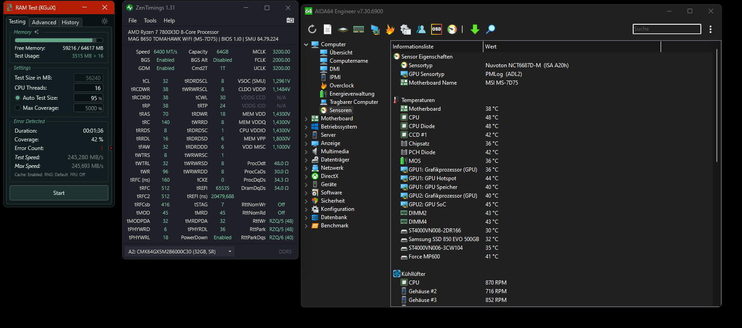This screenshot has width=742, height=328.
Task: Toggle theme with RAM Test sun icon
Action: tap(105, 21)
